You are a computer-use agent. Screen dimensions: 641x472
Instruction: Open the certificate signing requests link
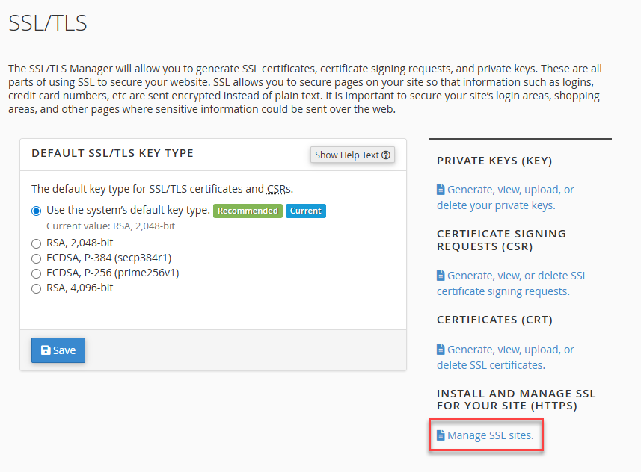click(512, 282)
